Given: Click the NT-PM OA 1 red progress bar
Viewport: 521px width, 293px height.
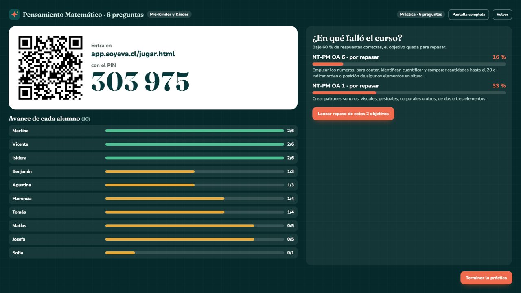Looking at the screenshot, I should tap(344, 93).
